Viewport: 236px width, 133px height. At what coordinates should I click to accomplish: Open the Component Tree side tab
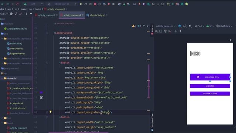[152, 122]
